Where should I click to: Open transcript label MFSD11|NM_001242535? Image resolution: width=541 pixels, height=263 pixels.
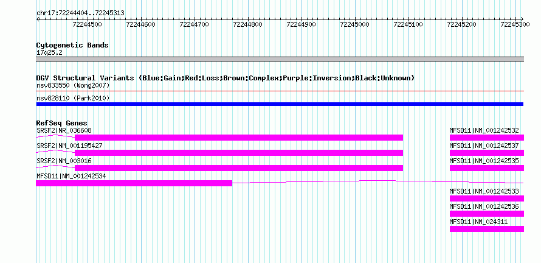pos(484,161)
